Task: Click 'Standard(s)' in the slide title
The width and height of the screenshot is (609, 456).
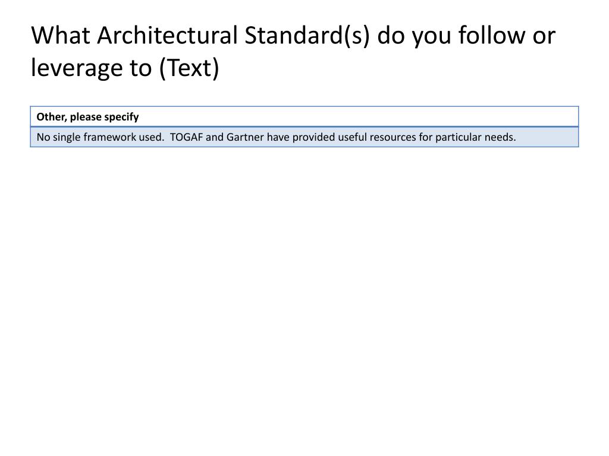Action: click(x=307, y=36)
